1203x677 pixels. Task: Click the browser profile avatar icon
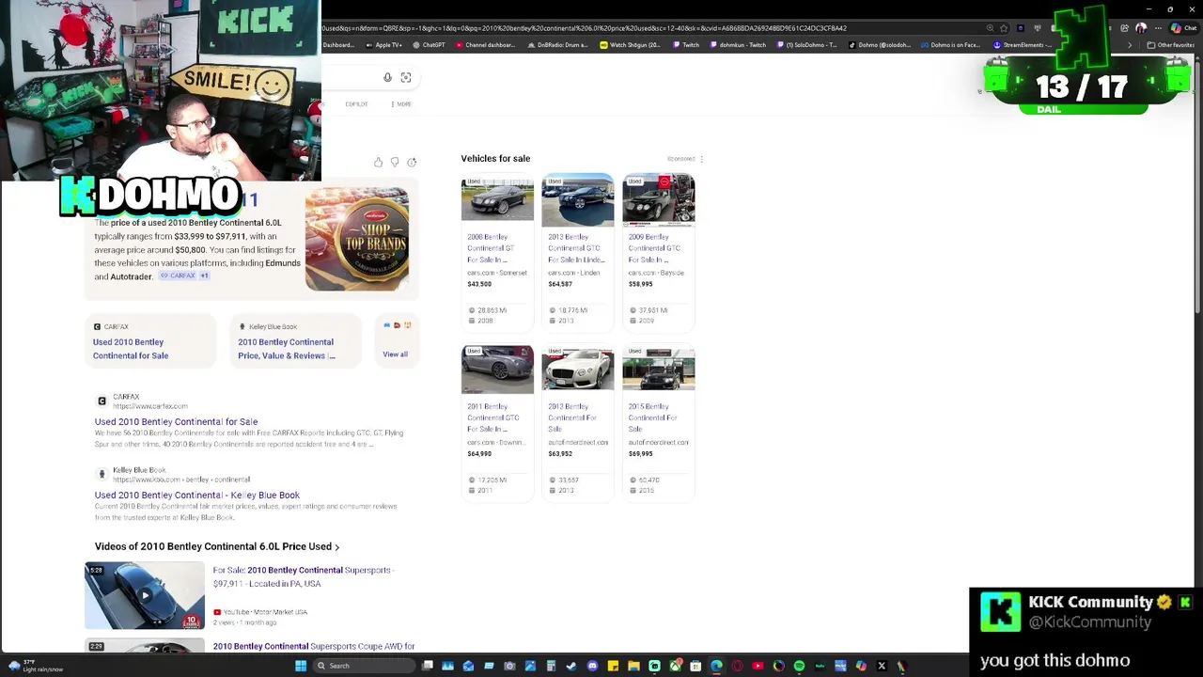click(x=1141, y=28)
